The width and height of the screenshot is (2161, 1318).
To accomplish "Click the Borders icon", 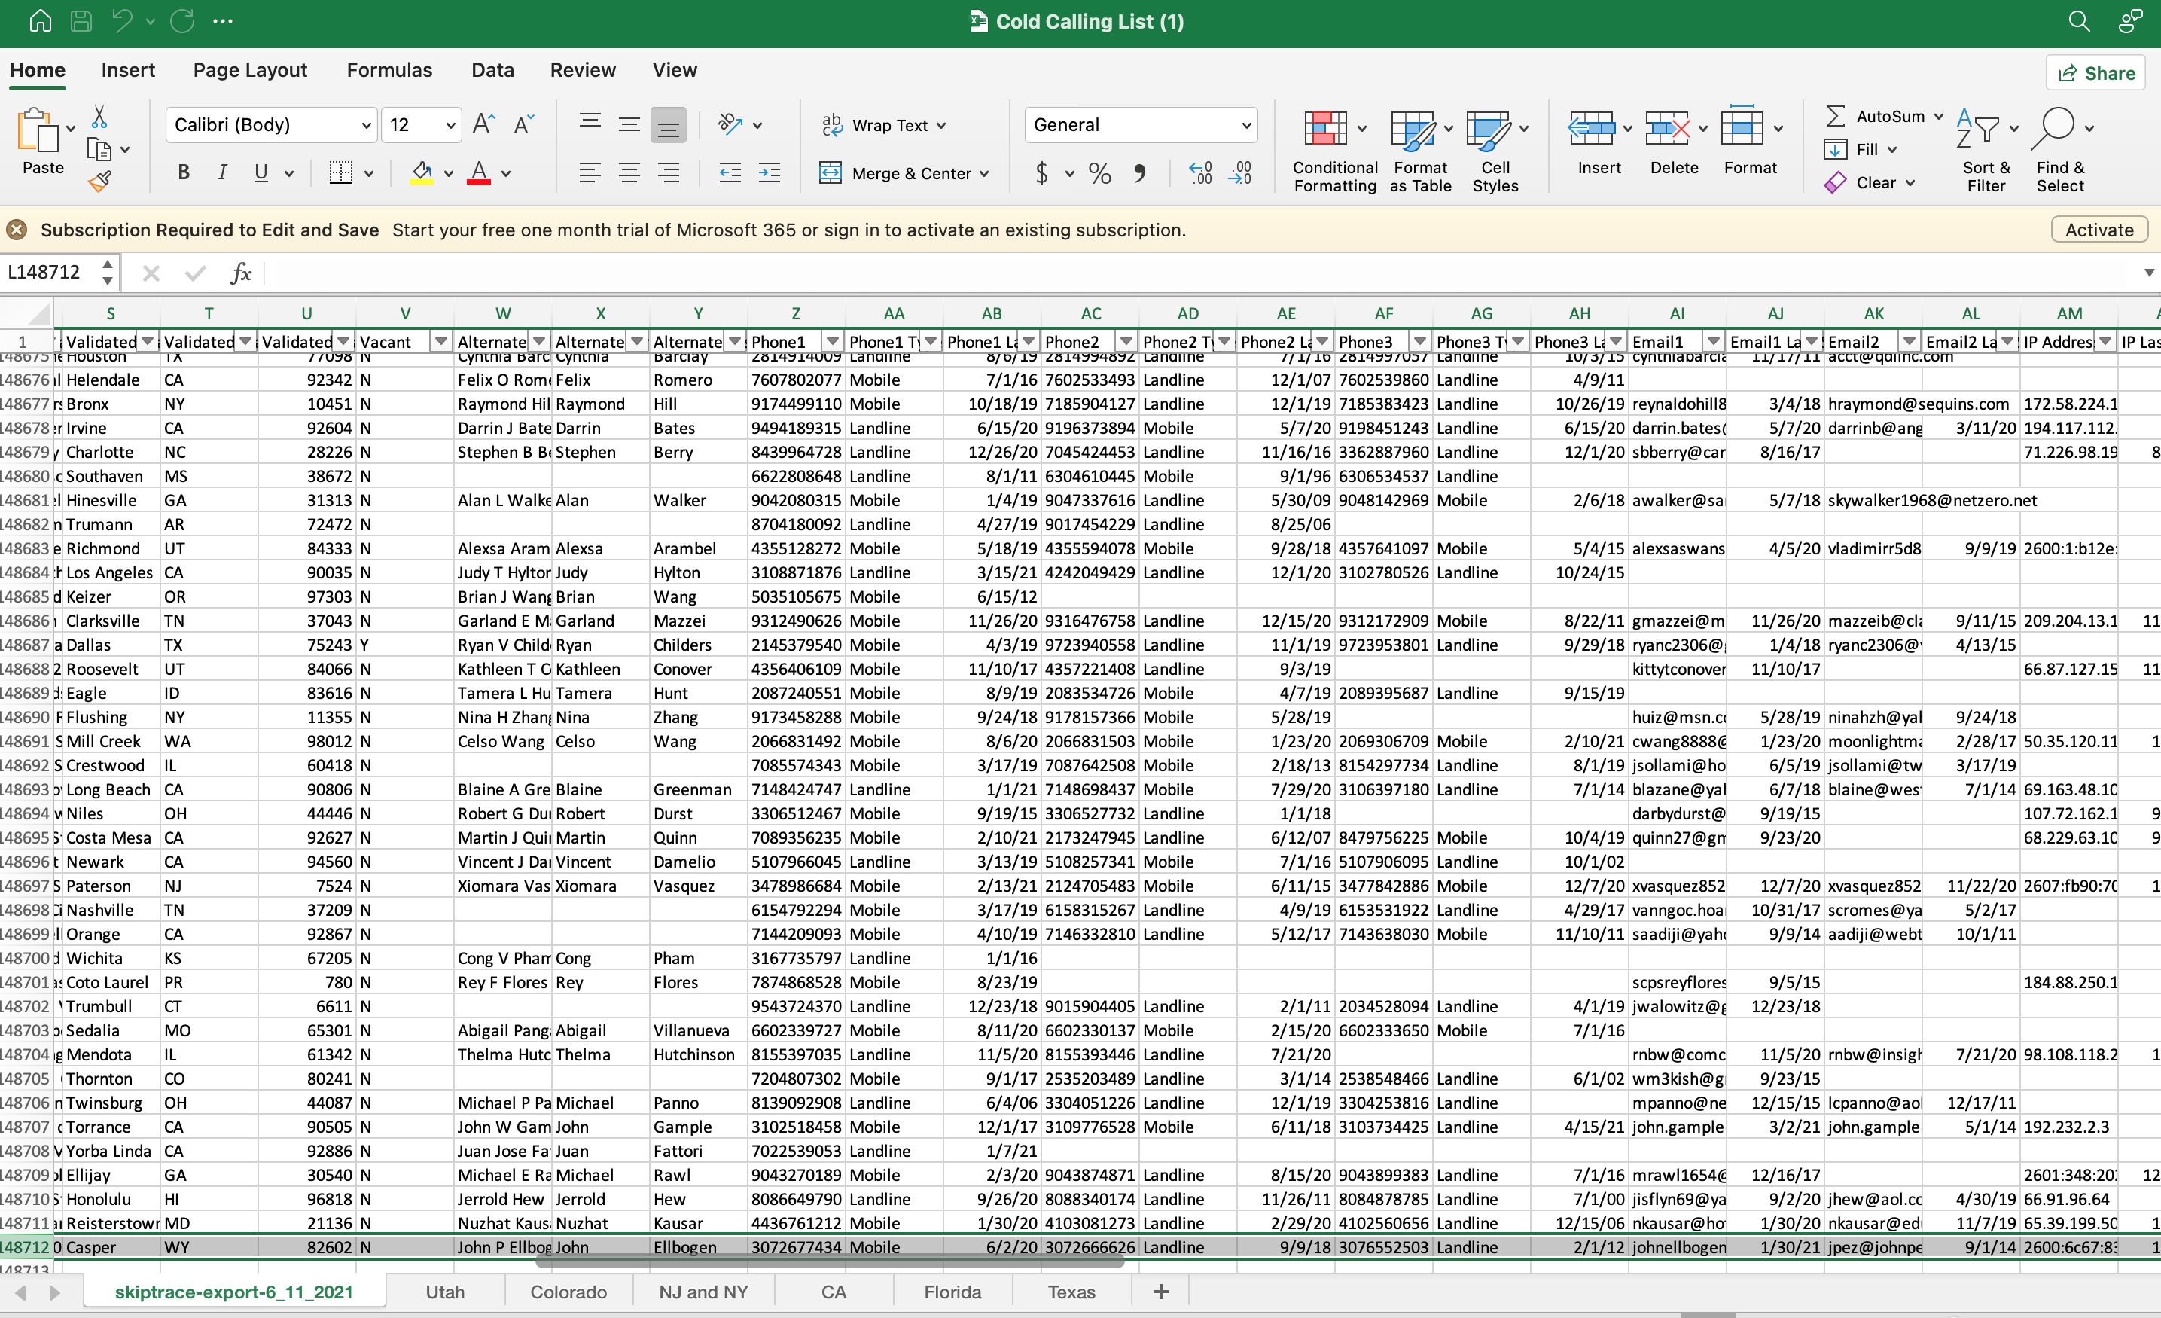I will coord(340,173).
